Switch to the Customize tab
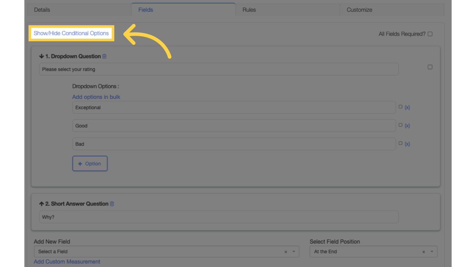Image resolution: width=476 pixels, height=267 pixels. click(359, 10)
